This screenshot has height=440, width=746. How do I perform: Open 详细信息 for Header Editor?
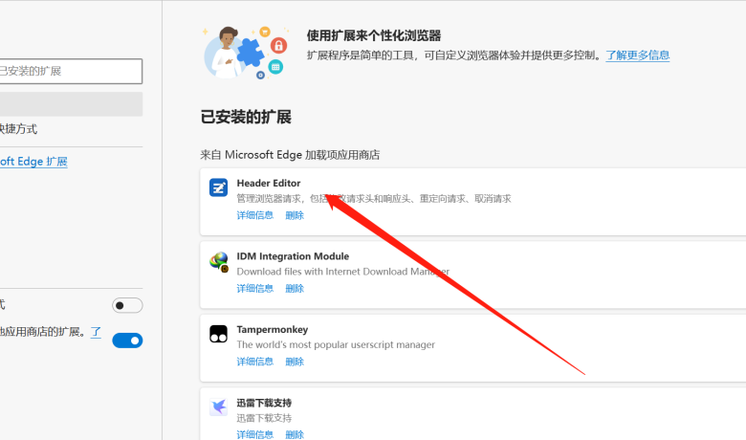click(x=255, y=215)
